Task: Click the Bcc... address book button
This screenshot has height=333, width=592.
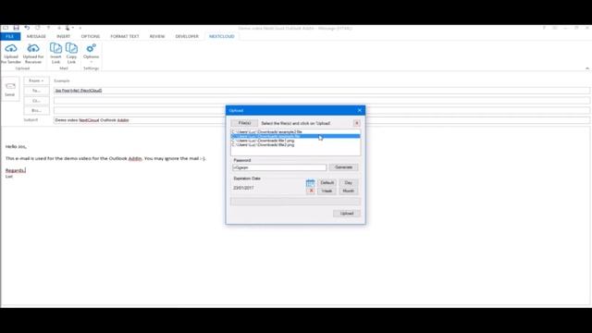Action: [x=36, y=111]
